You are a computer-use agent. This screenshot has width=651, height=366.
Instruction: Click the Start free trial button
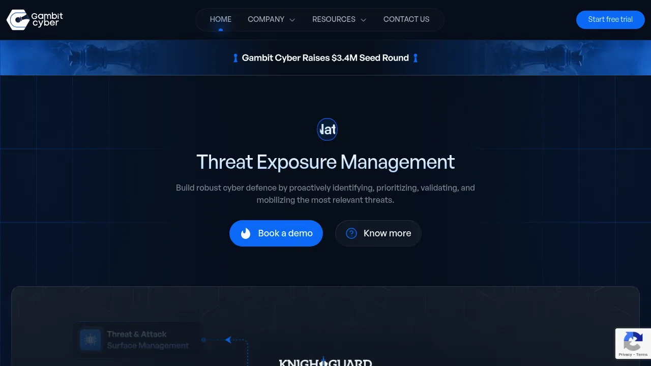point(610,20)
